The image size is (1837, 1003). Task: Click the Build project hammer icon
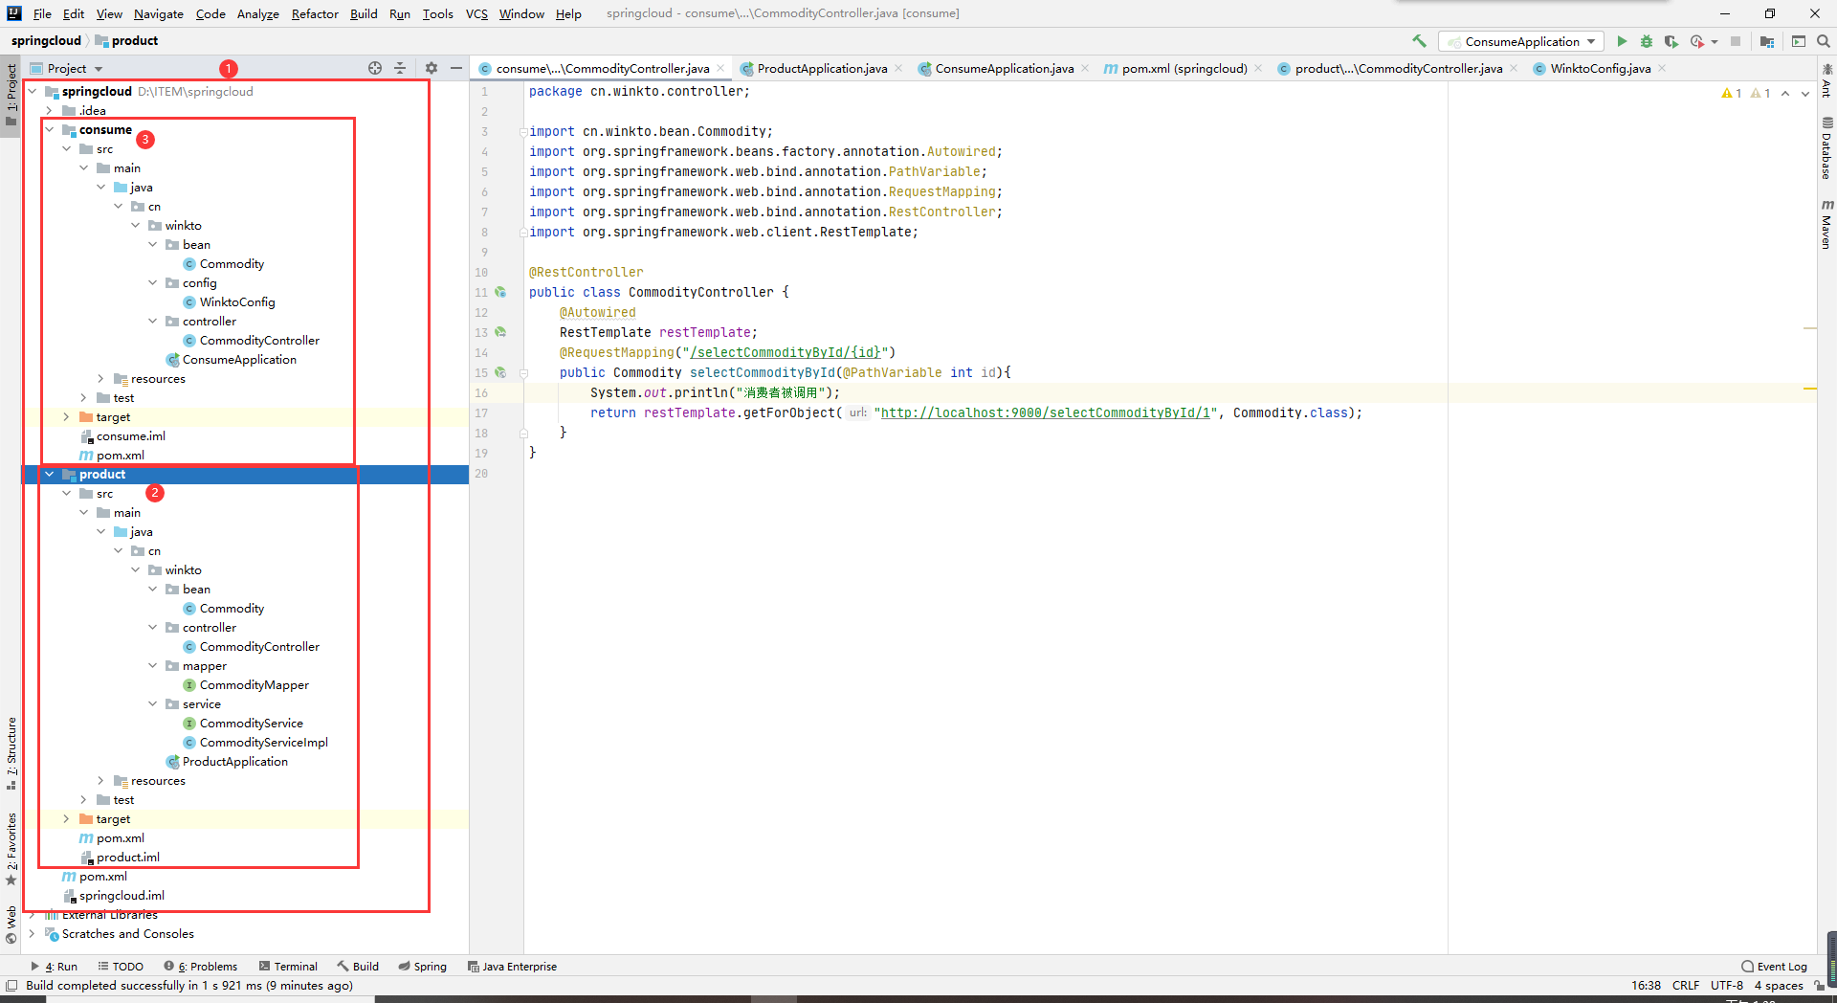(1419, 41)
